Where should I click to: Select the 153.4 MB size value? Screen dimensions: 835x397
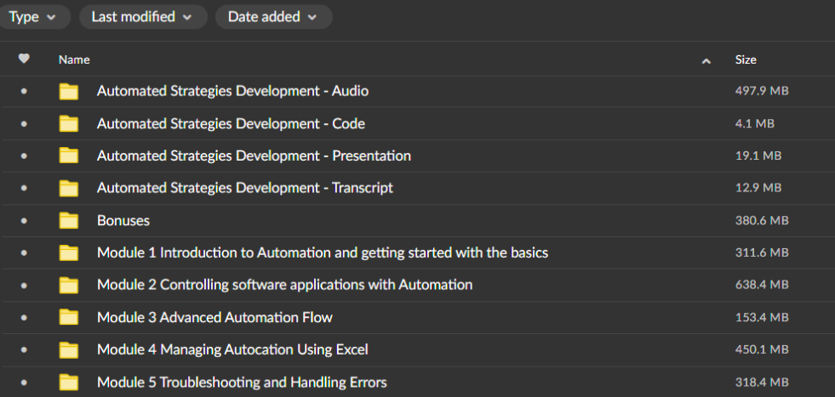pyautogui.click(x=762, y=318)
